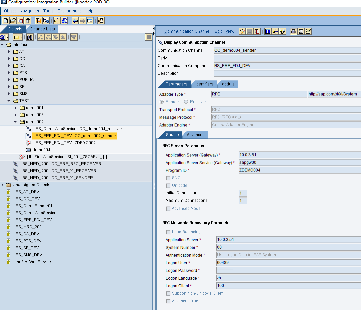
Task: Click the Delete trash can icon in the main toolbar
Action: 28,20
